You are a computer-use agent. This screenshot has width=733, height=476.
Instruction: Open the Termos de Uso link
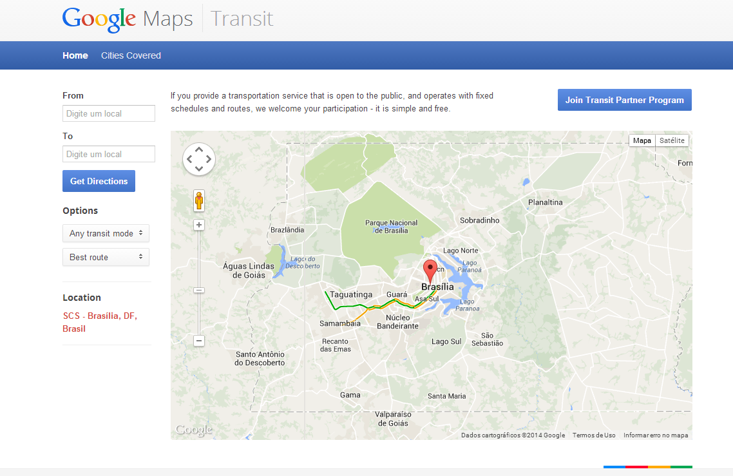click(x=594, y=435)
